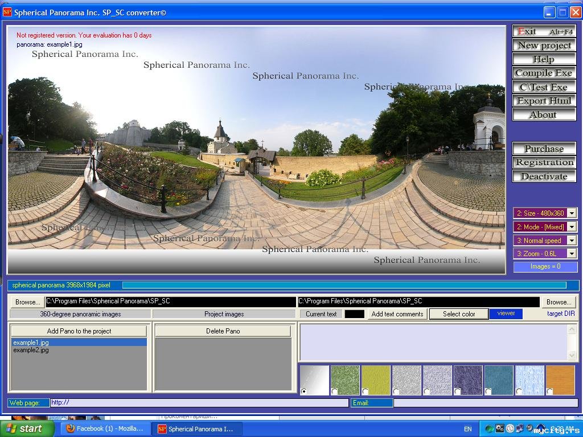583x437 pixels.
Task: Click the C\Test Exe button
Action: tap(544, 86)
